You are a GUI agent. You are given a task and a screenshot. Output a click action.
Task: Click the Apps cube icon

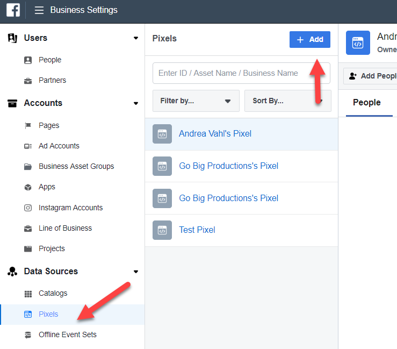(28, 187)
